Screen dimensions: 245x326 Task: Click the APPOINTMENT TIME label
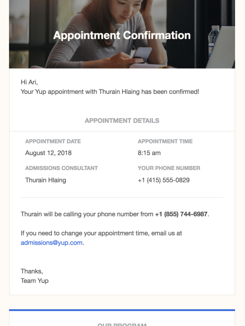point(165,141)
